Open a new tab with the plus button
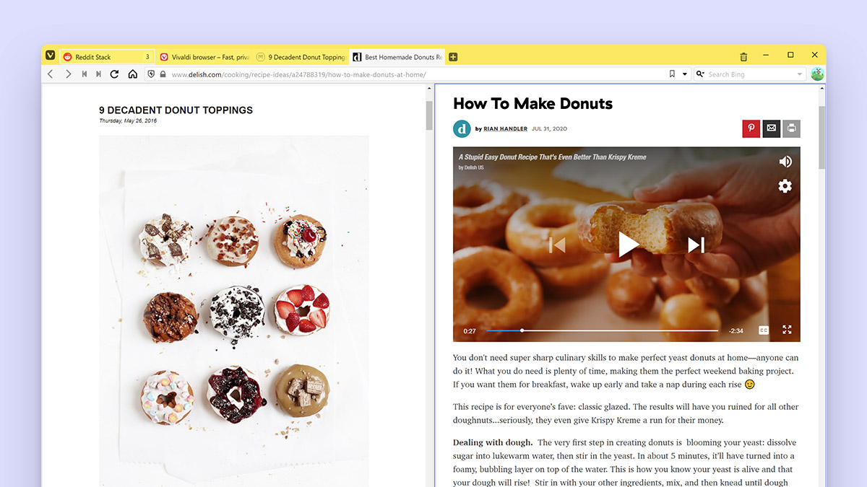 click(x=453, y=56)
